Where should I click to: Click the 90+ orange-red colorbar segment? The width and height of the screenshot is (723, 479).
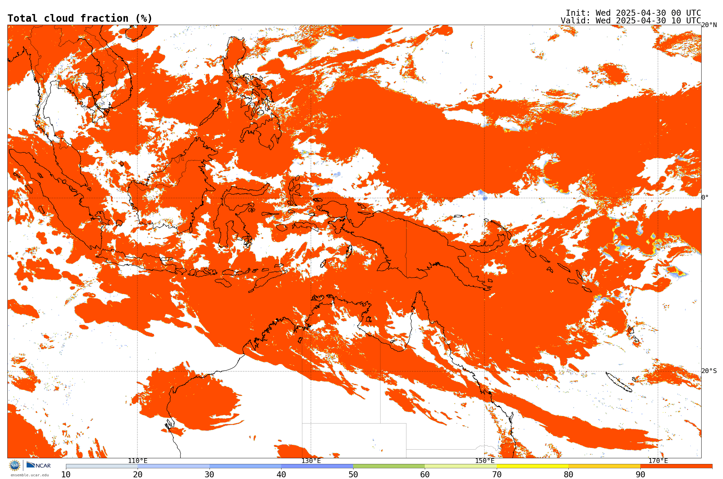[676, 466]
